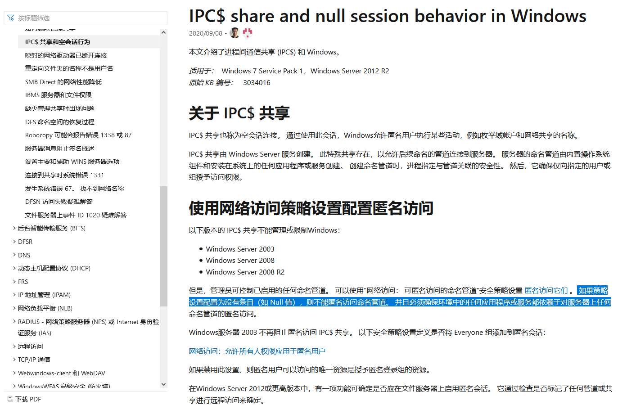Open the 映射的网络驱动器已断开连接 article
The image size is (618, 405).
(x=66, y=55)
